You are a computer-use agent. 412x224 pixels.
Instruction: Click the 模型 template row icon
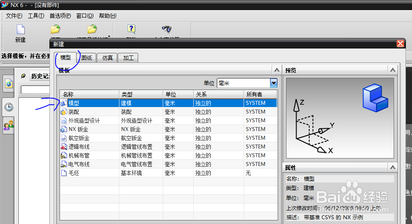pos(63,103)
